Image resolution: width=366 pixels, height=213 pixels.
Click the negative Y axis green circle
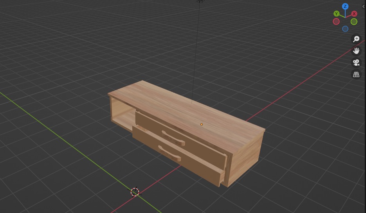[354, 21]
